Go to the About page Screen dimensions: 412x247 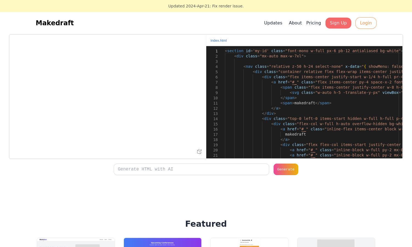[x=295, y=23]
